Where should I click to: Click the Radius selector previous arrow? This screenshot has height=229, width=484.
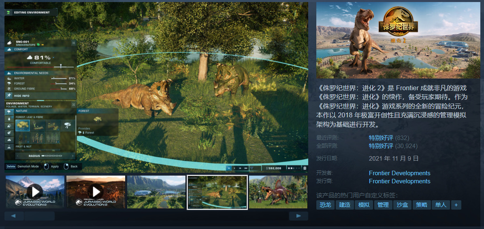click(18, 156)
